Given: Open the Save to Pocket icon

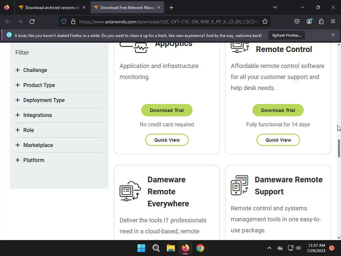Looking at the screenshot, I should pyautogui.click(x=297, y=21).
